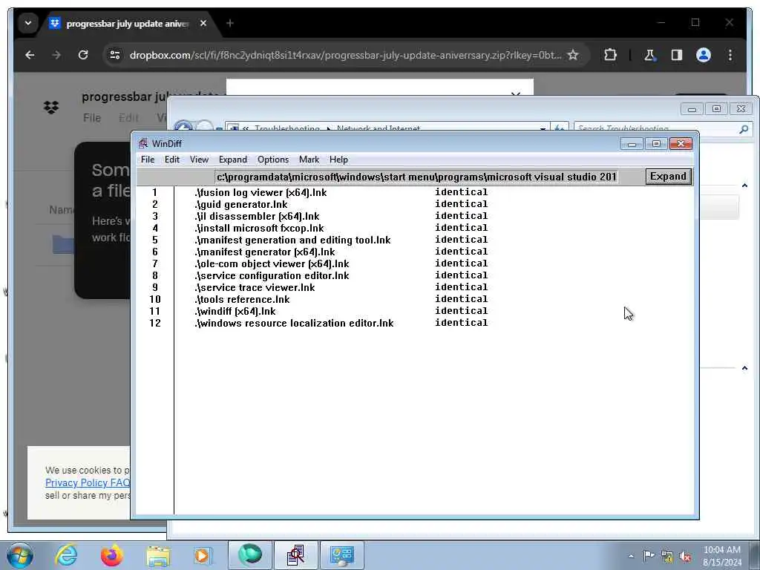Viewport: 760px width, 570px height.
Task: Collapse the lower section chevron in Troubleshooting window
Action: (744, 368)
